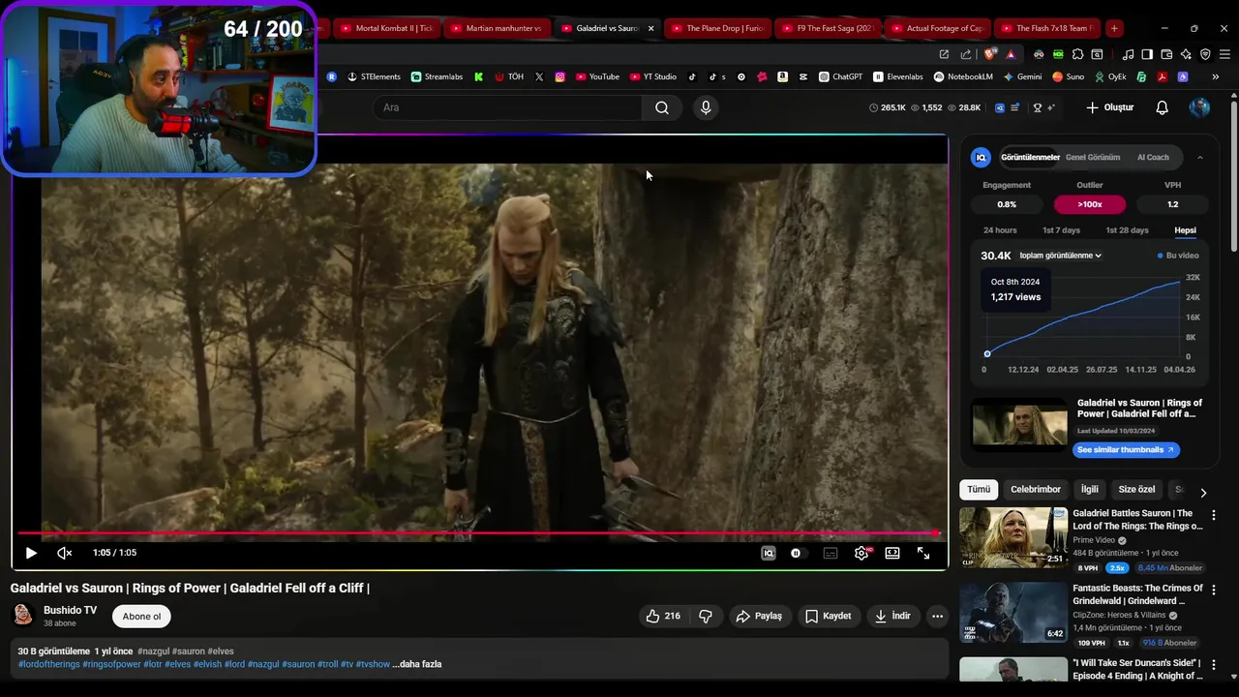Open Galadriel Battles Sauron video thumbnail
The width and height of the screenshot is (1239, 697).
point(1012,537)
